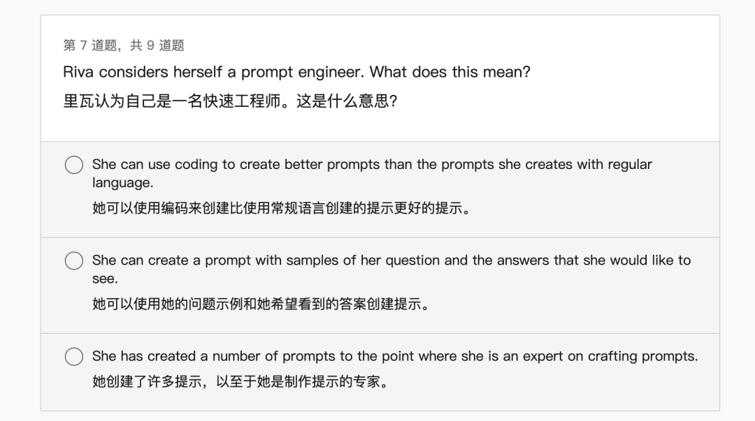The image size is (755, 421).
Task: Click the name "Riva" in the question
Action: pos(78,72)
